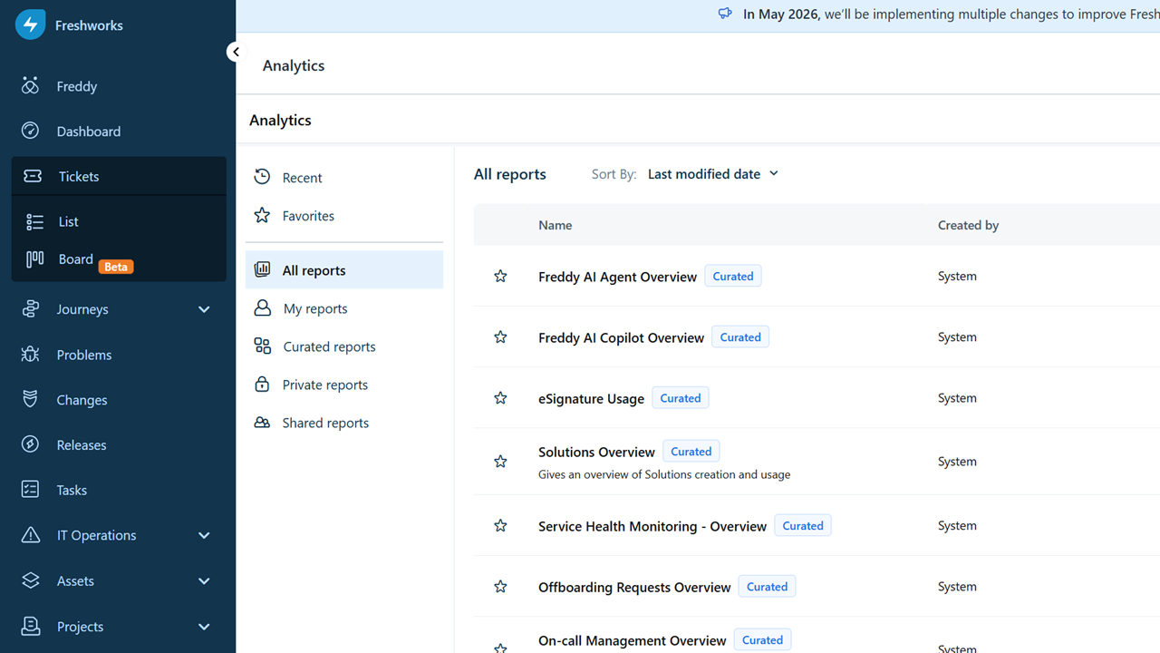Click the All reports chart icon
The height and width of the screenshot is (653, 1160).
pos(262,269)
